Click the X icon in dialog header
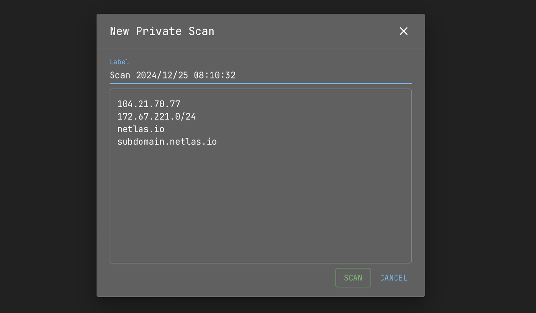Screen dimensions: 536x313 click(x=404, y=31)
